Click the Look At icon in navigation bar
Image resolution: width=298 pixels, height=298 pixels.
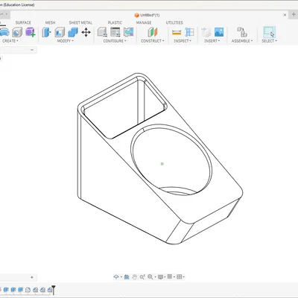click(x=127, y=276)
